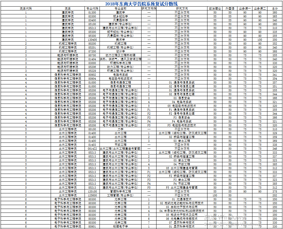Click the 动力工程及工程热物理 cell
Screen dimensions: 283x229
pyautogui.click(x=121, y=55)
